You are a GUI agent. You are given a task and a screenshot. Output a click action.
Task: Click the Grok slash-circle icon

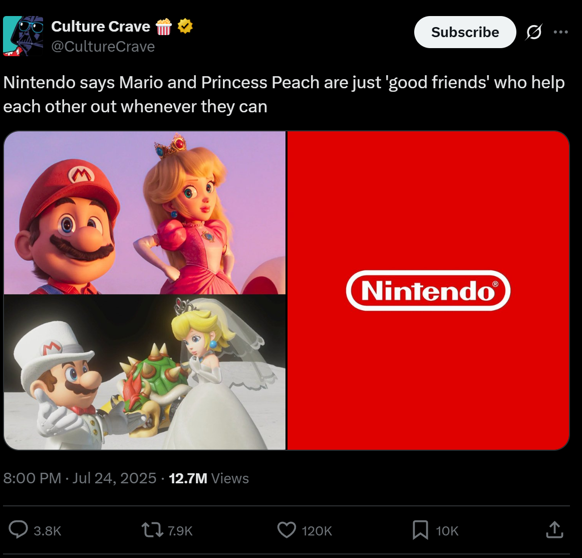click(534, 32)
